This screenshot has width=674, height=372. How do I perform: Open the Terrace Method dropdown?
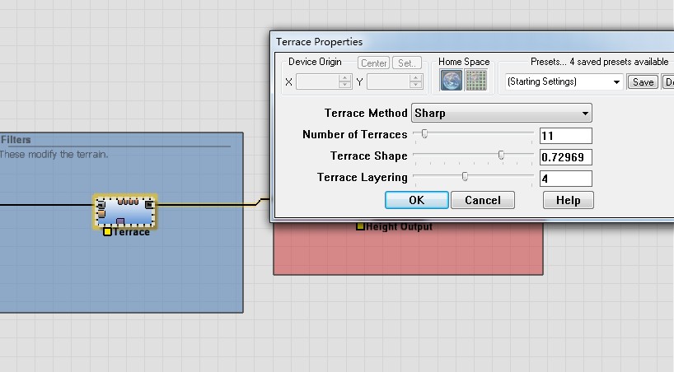[502, 113]
